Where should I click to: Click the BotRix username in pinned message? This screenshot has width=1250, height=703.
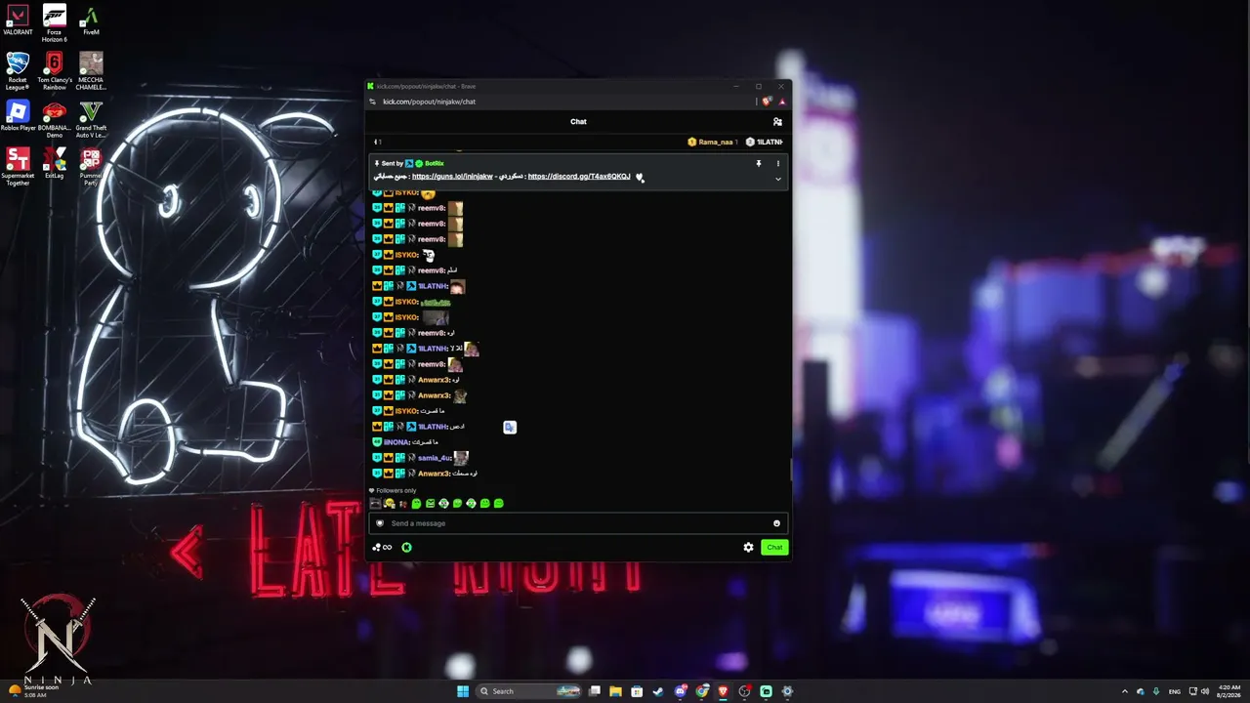[x=435, y=163]
